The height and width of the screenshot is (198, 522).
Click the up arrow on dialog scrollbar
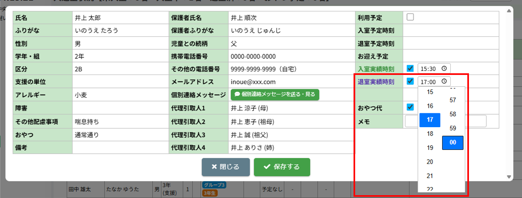coord(509,14)
